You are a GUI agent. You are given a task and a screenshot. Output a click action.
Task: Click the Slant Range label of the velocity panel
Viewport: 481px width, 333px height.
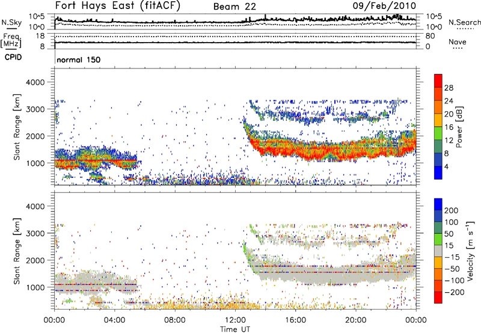pyautogui.click(x=17, y=251)
